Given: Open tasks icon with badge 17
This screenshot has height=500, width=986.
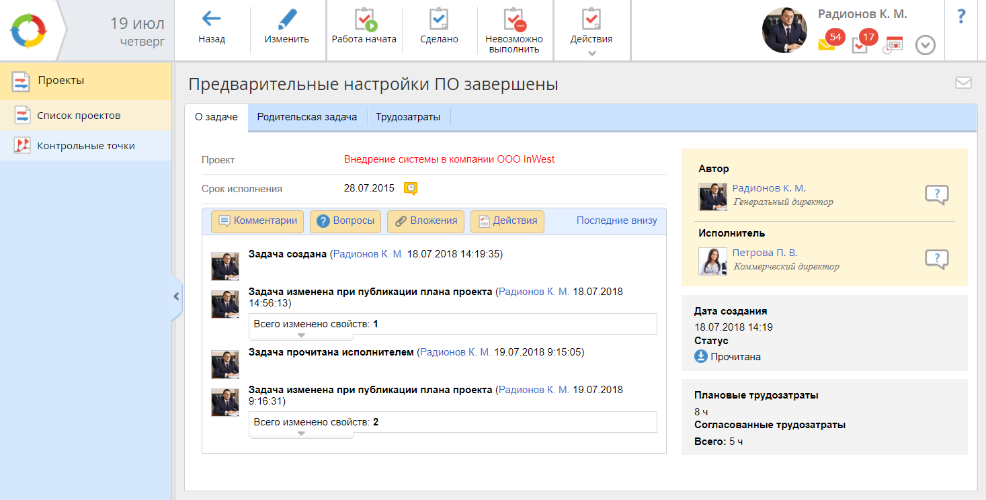Looking at the screenshot, I should (860, 44).
